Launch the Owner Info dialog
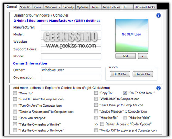 pos(143,74)
